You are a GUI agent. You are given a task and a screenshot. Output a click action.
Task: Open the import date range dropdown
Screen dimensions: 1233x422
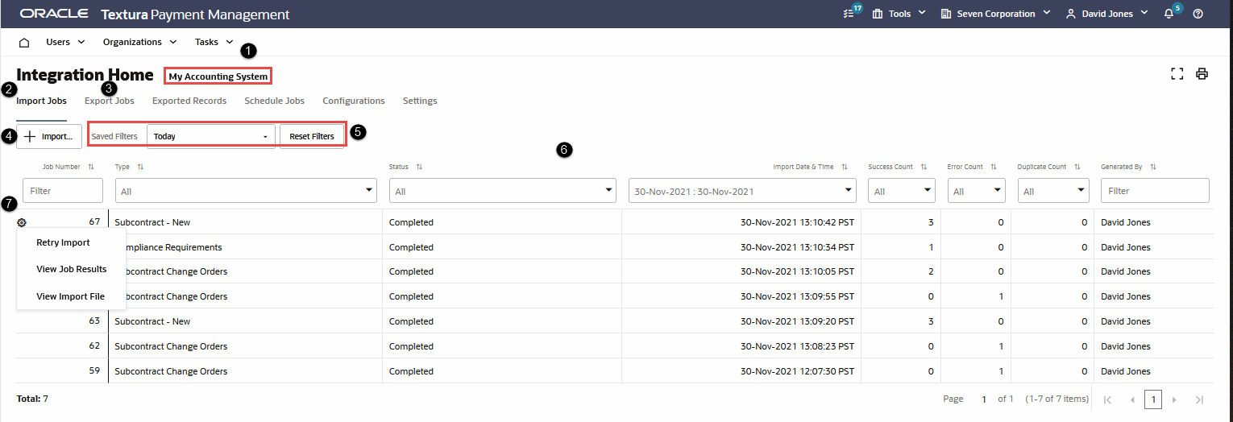(x=742, y=191)
